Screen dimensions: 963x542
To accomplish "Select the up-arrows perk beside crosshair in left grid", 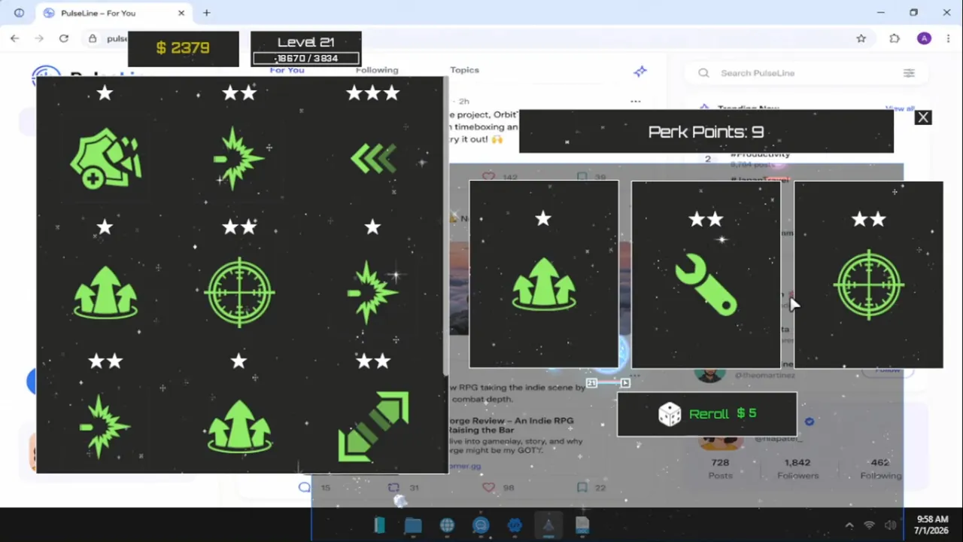I will coord(105,292).
